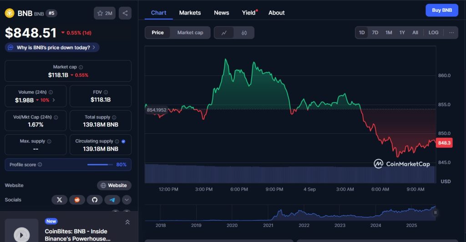Switch to candlestick chart icon
Image resolution: width=466 pixels, height=242 pixels.
244,33
